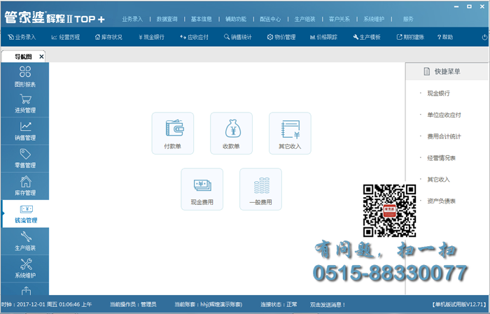
Task: Click 业务录入 in the blue toolbar
Action: point(22,37)
